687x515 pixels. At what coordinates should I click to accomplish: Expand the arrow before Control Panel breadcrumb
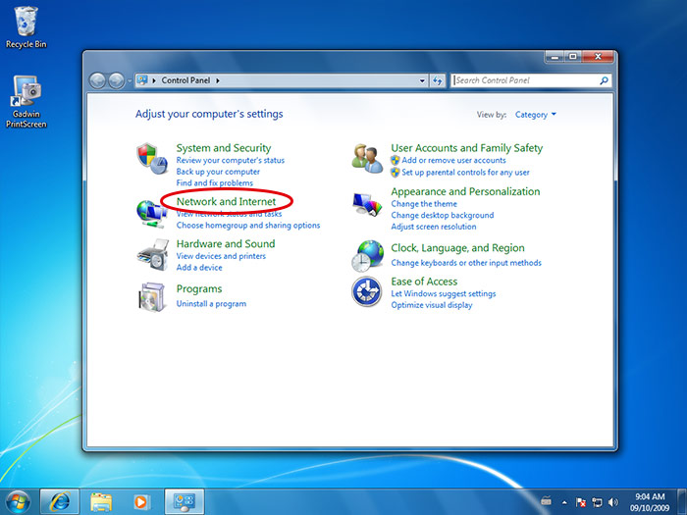[x=154, y=80]
